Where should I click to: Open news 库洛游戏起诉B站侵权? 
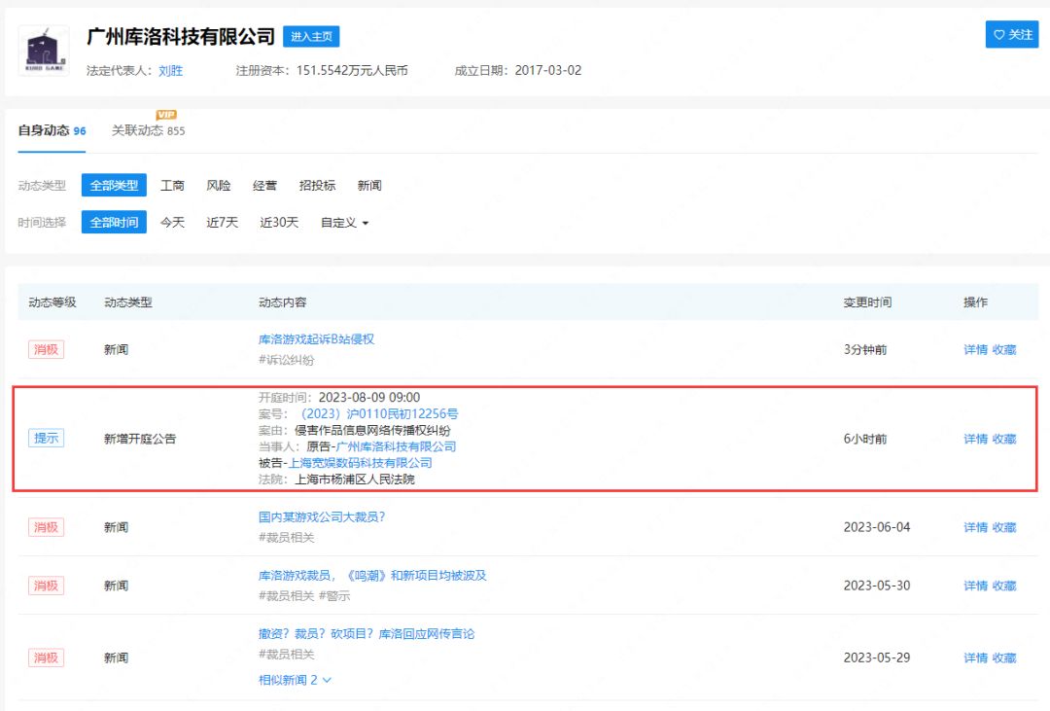click(316, 339)
